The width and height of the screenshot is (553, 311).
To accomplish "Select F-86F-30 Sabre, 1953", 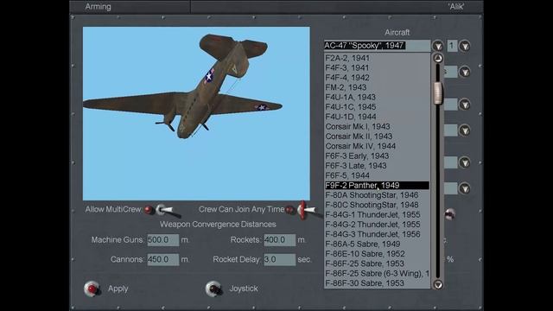I will (x=377, y=283).
